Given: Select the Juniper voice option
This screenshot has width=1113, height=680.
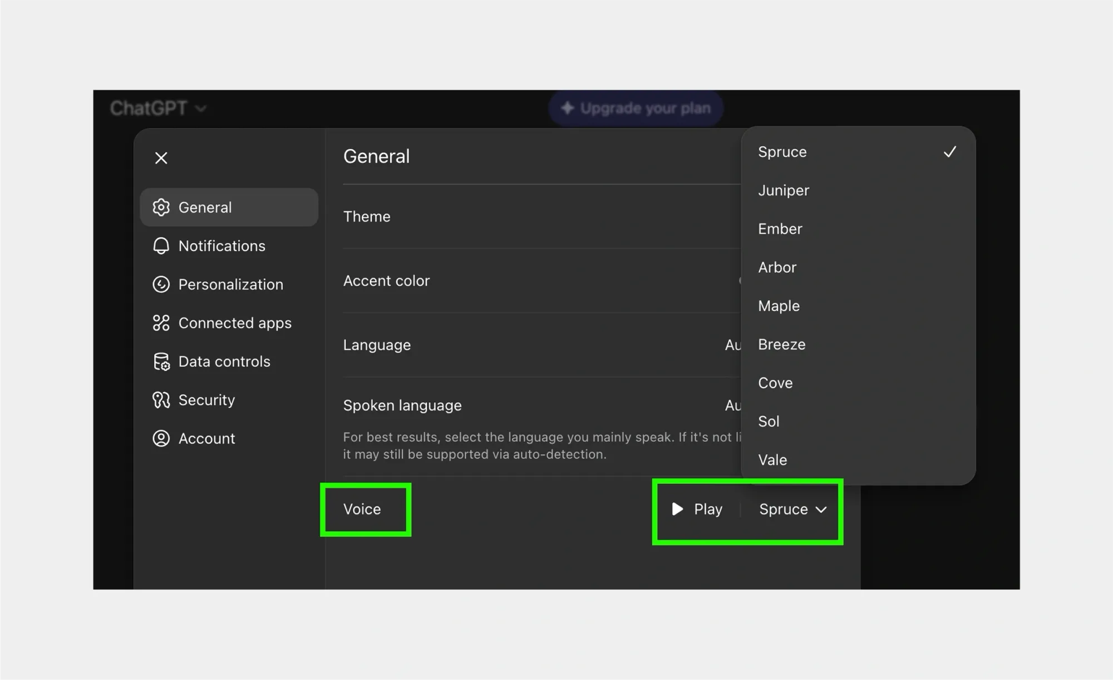Looking at the screenshot, I should point(784,190).
